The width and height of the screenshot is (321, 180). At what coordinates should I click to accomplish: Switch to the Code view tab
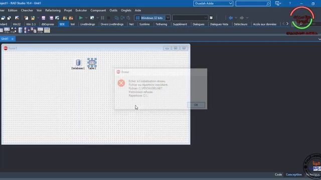(278, 174)
